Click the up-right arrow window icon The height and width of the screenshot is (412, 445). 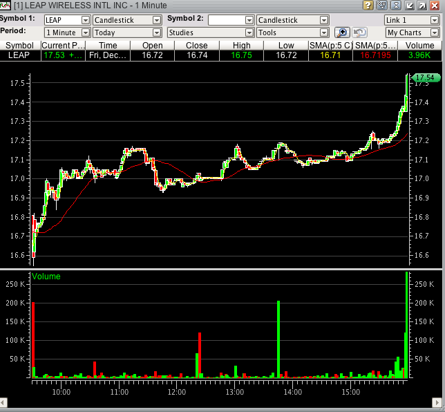click(423, 6)
